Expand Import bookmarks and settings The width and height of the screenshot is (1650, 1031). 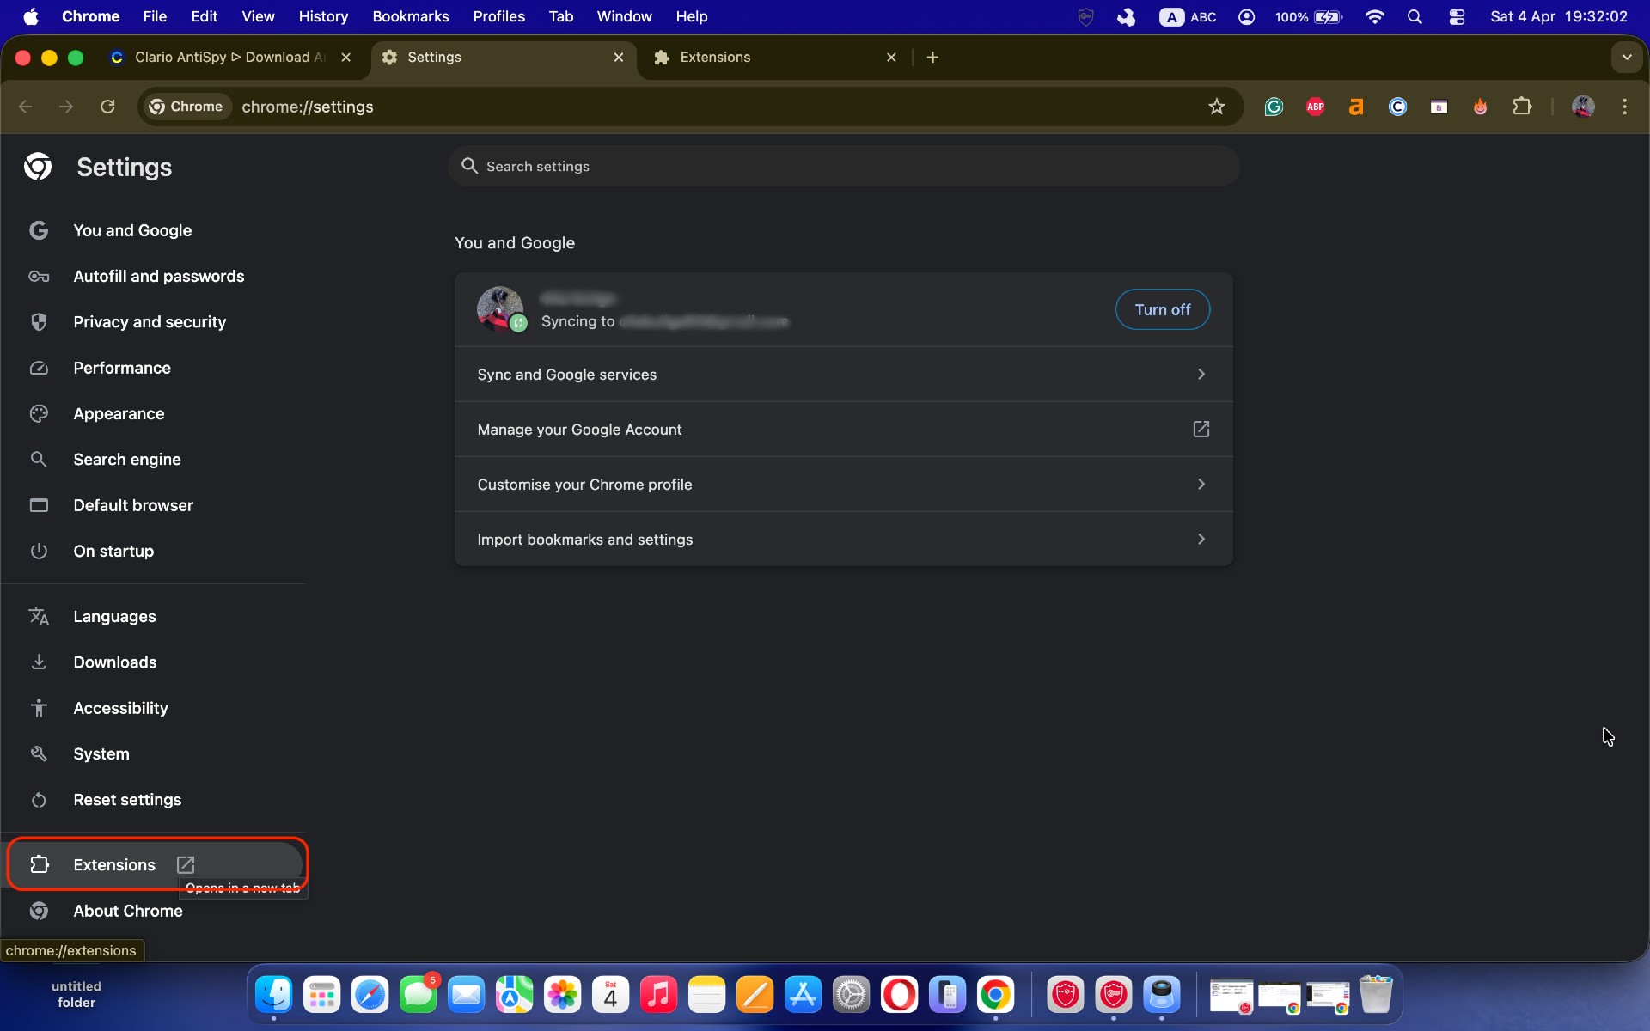[842, 539]
